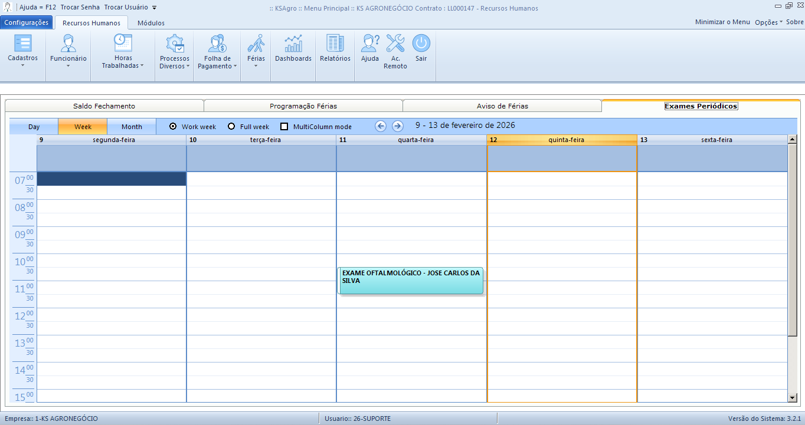The width and height of the screenshot is (805, 425).
Task: Open the Cadastros ribbon icon
Action: point(22,44)
